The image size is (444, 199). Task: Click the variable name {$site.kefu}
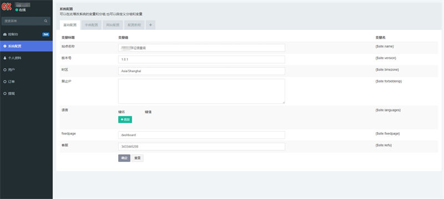tap(384, 145)
